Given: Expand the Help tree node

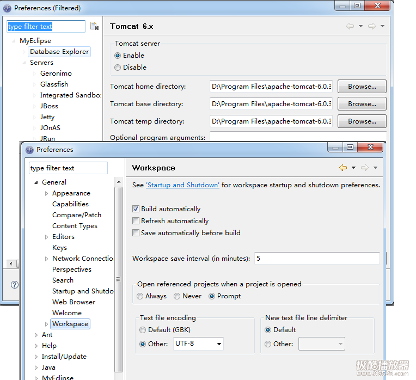Looking at the screenshot, I should coord(36,346).
